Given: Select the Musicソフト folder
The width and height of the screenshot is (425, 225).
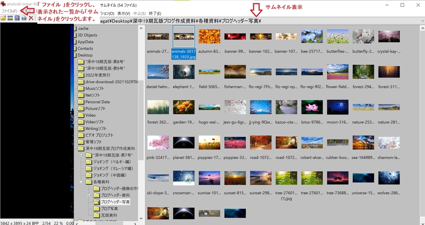Looking at the screenshot, I should click(95, 88).
